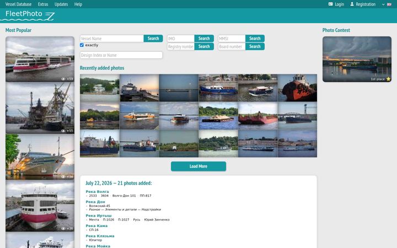Open the 1st place contest photo
The height and width of the screenshot is (248, 397).
coord(357,59)
